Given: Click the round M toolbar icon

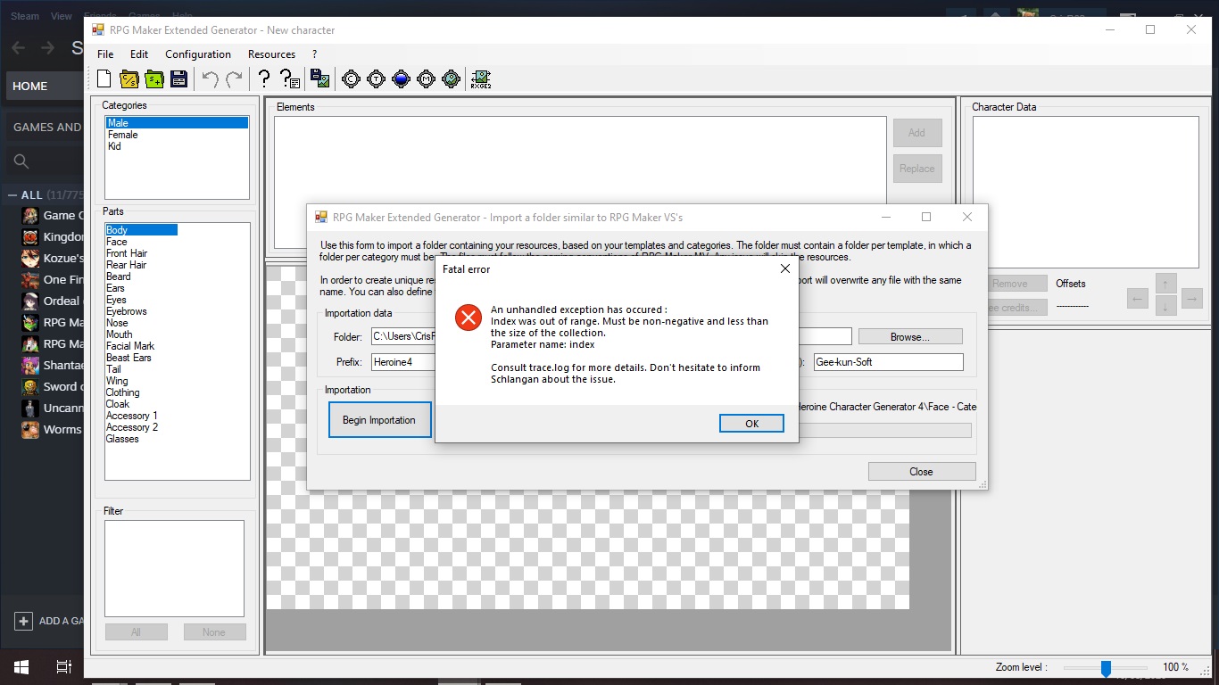Looking at the screenshot, I should pyautogui.click(x=426, y=78).
